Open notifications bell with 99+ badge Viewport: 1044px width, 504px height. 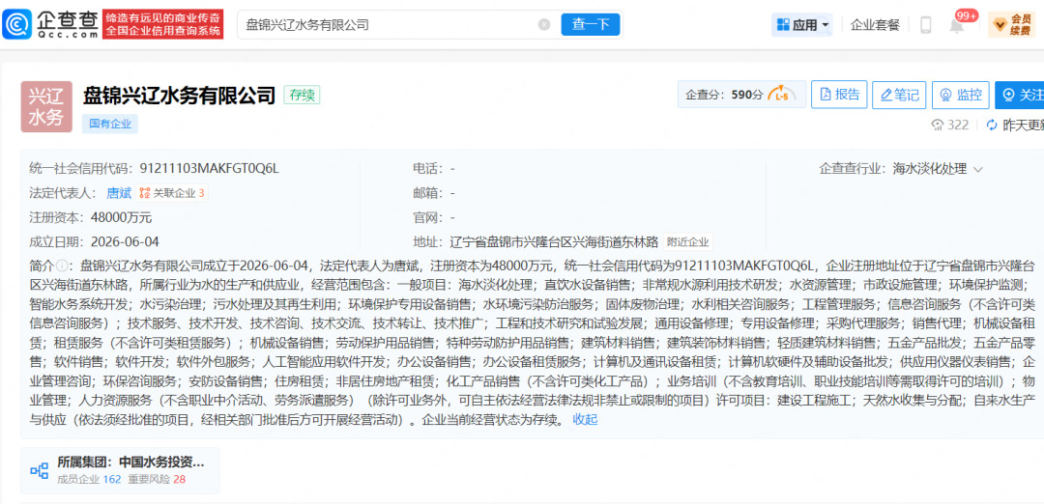(957, 25)
